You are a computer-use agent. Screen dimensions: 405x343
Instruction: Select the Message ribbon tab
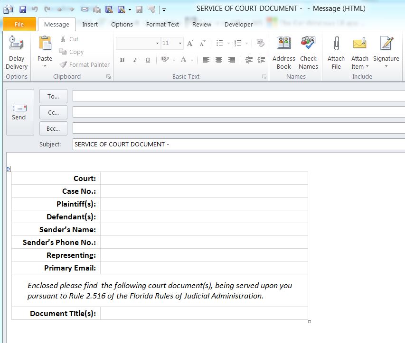(57, 24)
